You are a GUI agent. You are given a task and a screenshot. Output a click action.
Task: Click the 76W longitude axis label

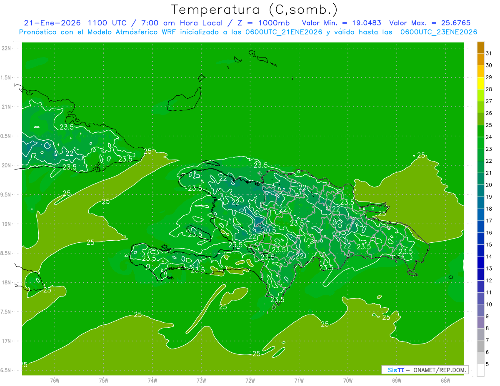[55, 380]
